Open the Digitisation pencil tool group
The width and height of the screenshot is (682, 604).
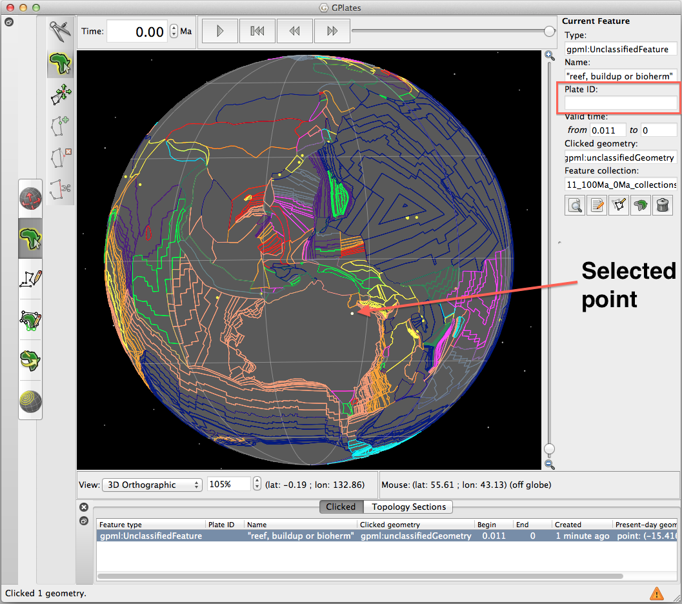click(30, 278)
